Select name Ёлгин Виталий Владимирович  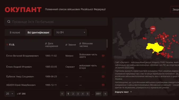(x=22, y=56)
